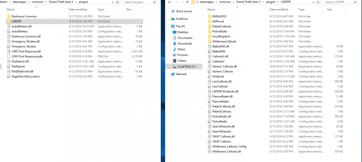Click the This PC computer icon
Screen dimensions: 362x162
(x=173, y=26)
